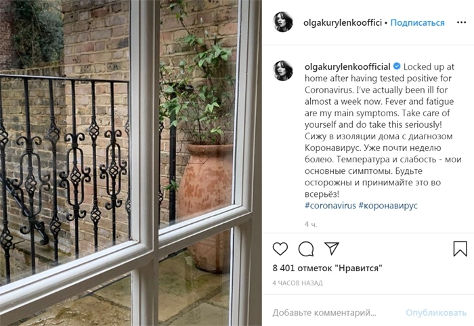Screen dimensions: 474x326
Task: Open comments via the speech bubble icon
Action: click(x=306, y=249)
